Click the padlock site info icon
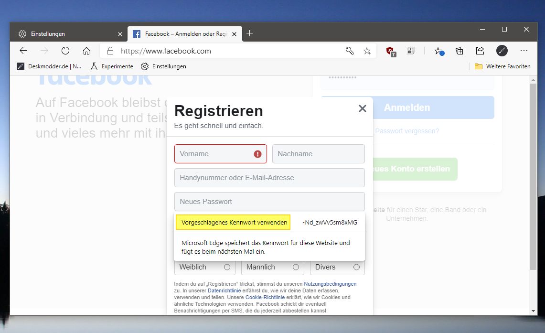This screenshot has height=333, width=545. tap(110, 51)
